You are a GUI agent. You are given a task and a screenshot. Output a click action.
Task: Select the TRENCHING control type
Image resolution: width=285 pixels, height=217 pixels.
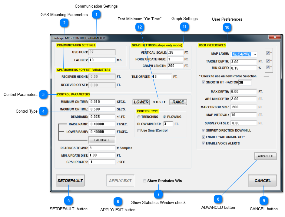click(139, 117)
